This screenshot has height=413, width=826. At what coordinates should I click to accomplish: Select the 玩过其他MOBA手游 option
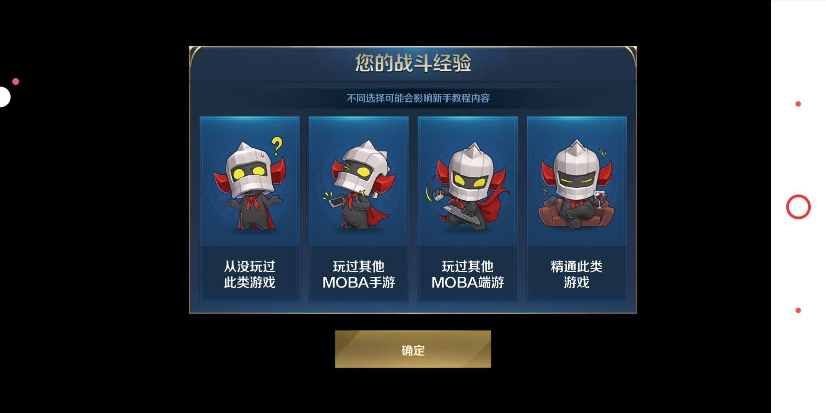[x=358, y=209]
